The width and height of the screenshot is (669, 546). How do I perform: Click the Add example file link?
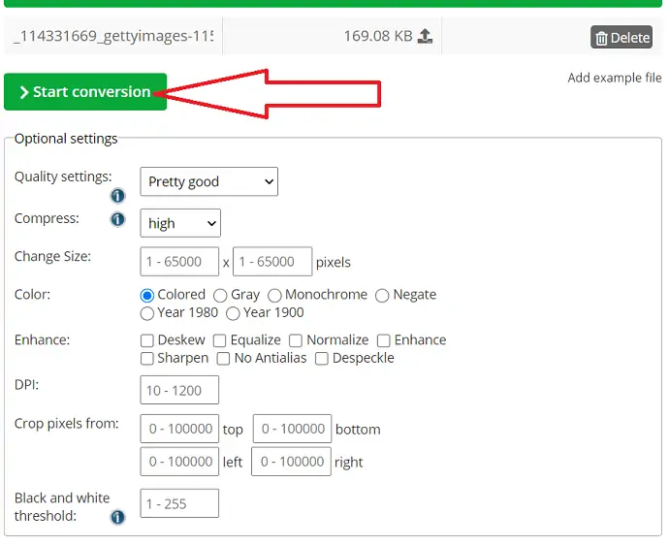[614, 78]
